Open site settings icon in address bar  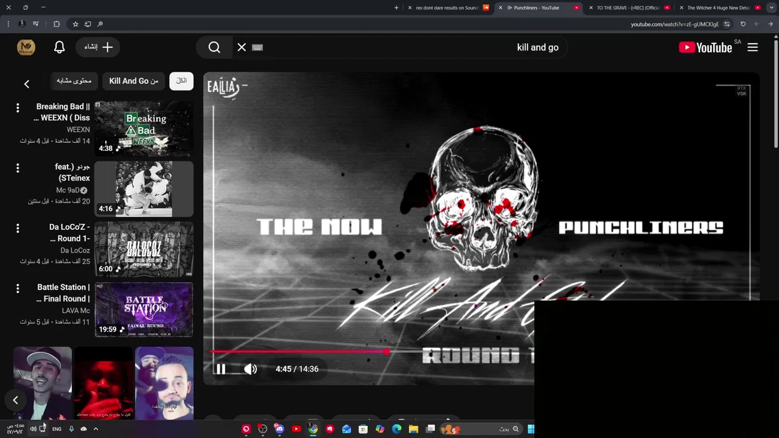click(x=727, y=24)
